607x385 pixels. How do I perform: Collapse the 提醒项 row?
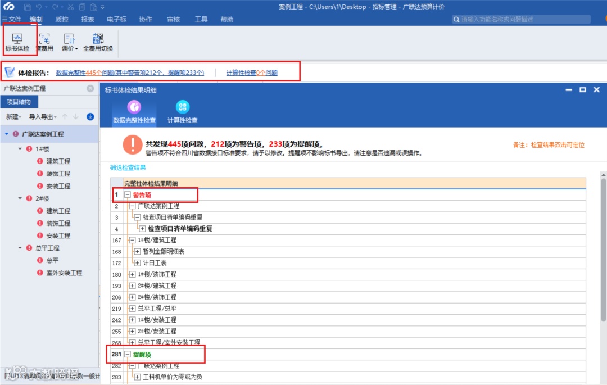[128, 354]
